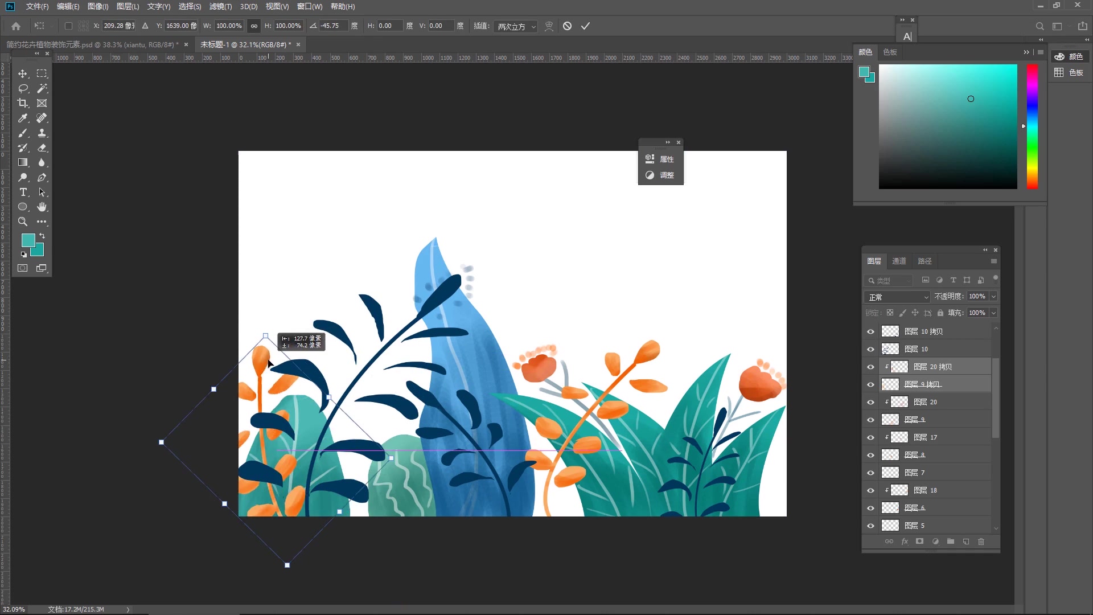Delete layer with the trash icon
1093x615 pixels.
[981, 542]
